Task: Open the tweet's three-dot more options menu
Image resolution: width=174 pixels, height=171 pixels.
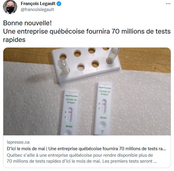Action: [168, 4]
